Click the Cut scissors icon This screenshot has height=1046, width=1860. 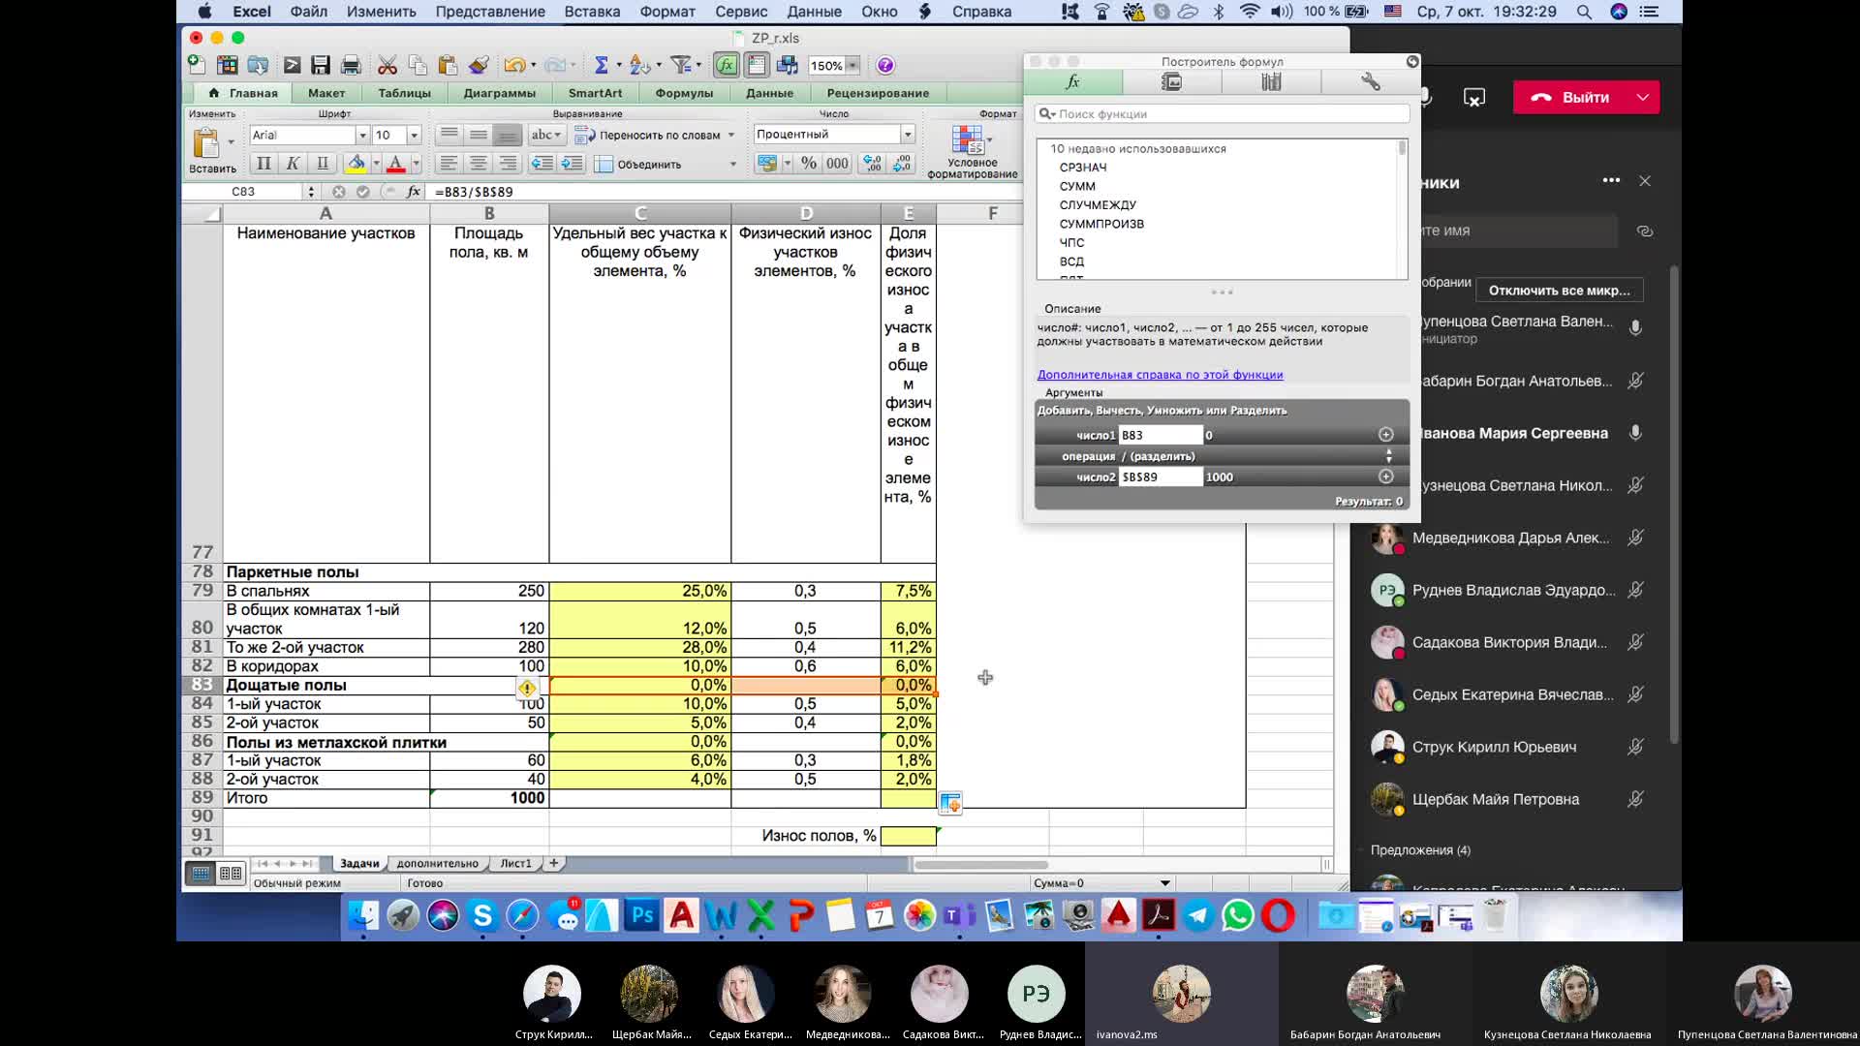click(x=387, y=66)
